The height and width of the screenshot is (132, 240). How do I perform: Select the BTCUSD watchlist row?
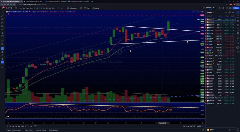click(x=220, y=22)
